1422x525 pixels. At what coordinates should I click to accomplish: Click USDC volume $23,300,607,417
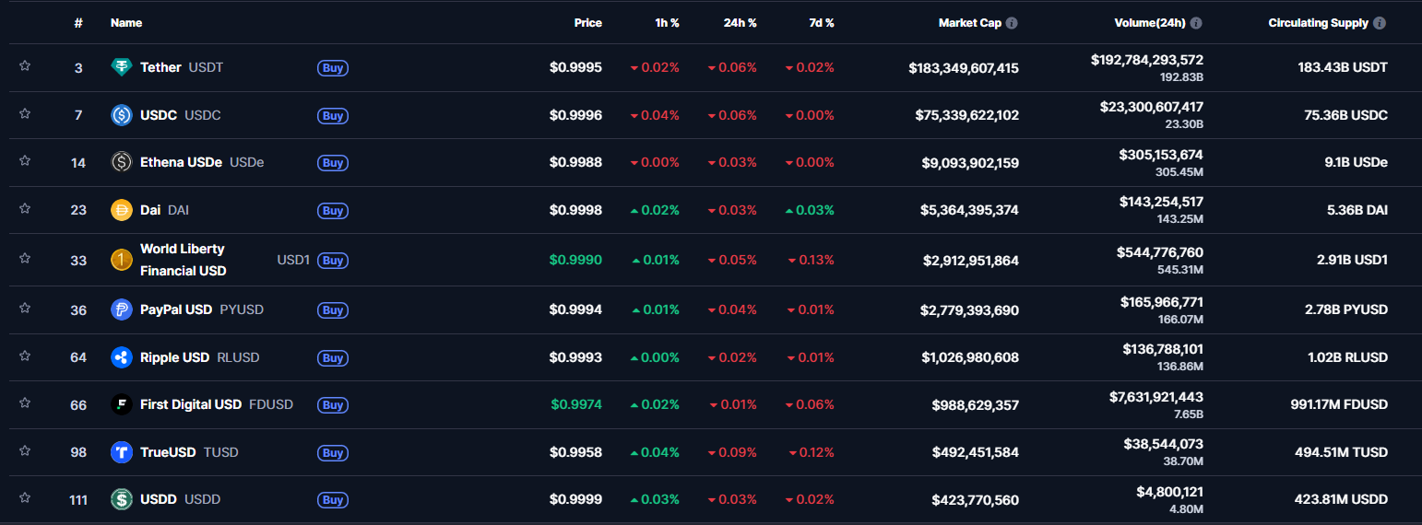pyautogui.click(x=1152, y=107)
